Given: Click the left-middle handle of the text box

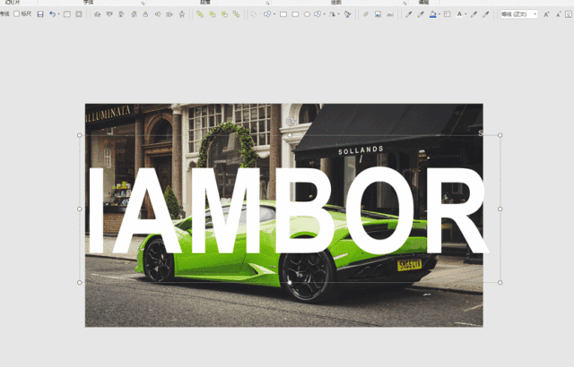Looking at the screenshot, I should tap(80, 209).
